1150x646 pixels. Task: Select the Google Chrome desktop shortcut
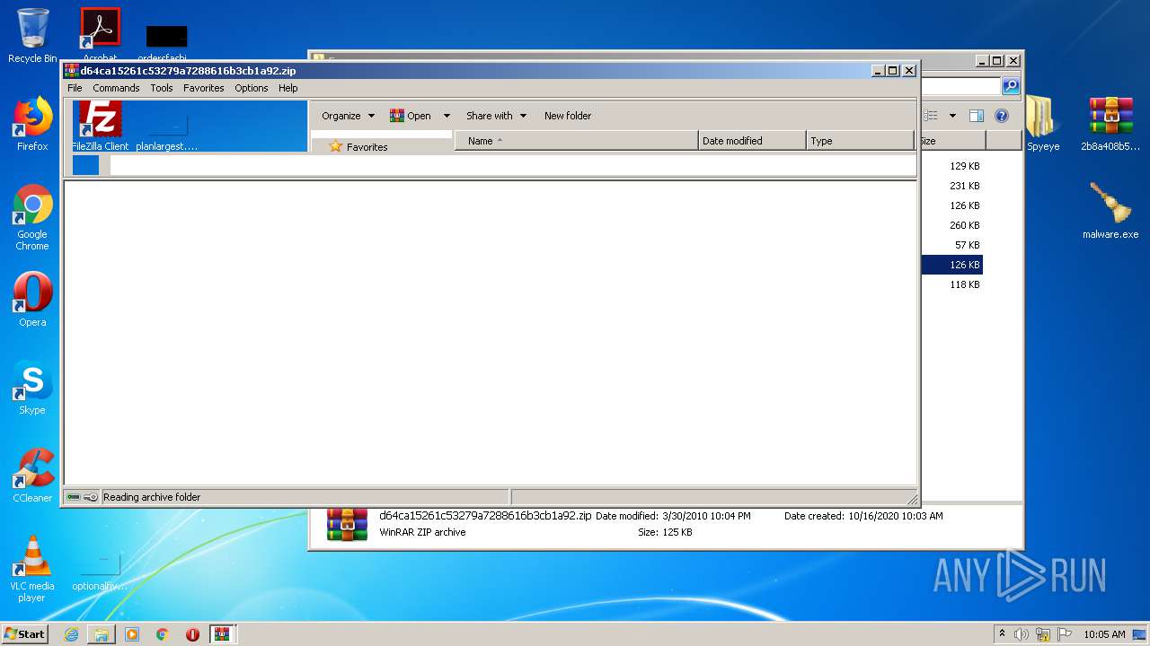click(32, 218)
